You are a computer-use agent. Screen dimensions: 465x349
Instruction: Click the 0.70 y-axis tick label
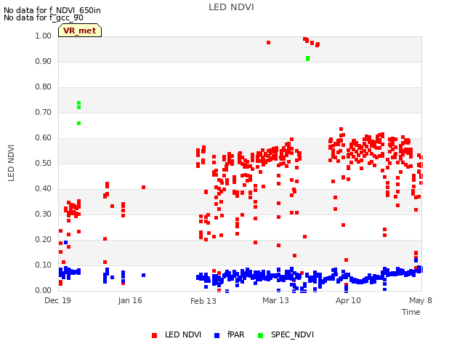pos(43,113)
